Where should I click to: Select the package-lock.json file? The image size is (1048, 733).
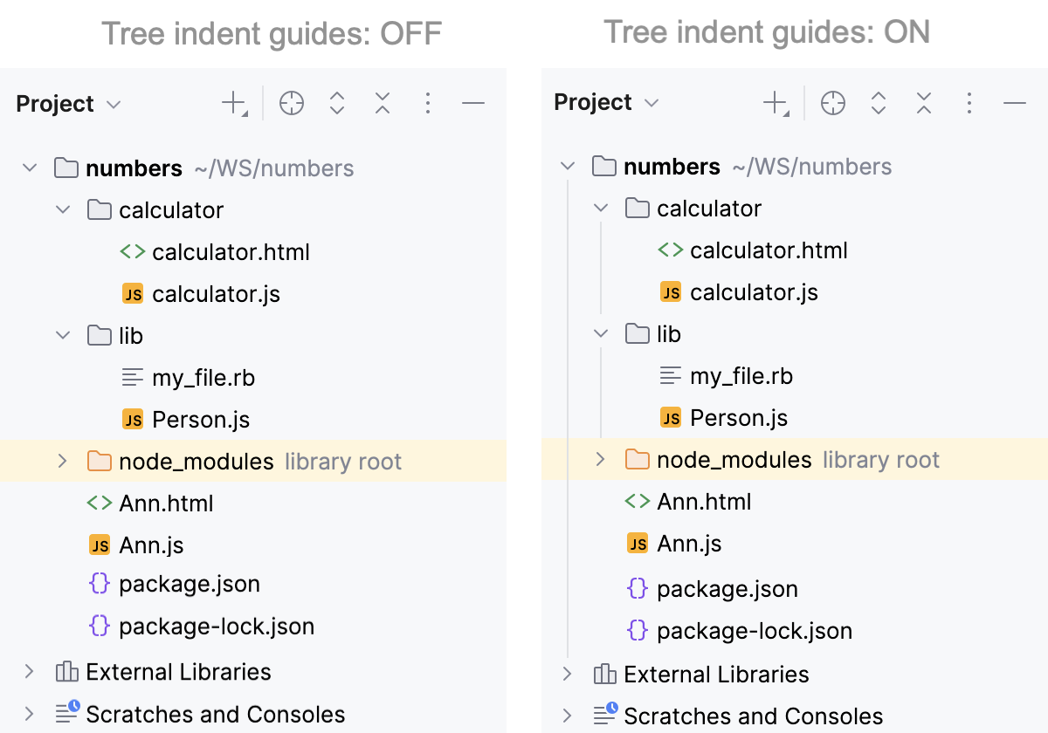217,626
